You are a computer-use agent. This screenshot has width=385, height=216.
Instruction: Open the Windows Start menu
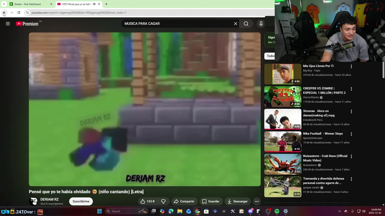point(100,211)
